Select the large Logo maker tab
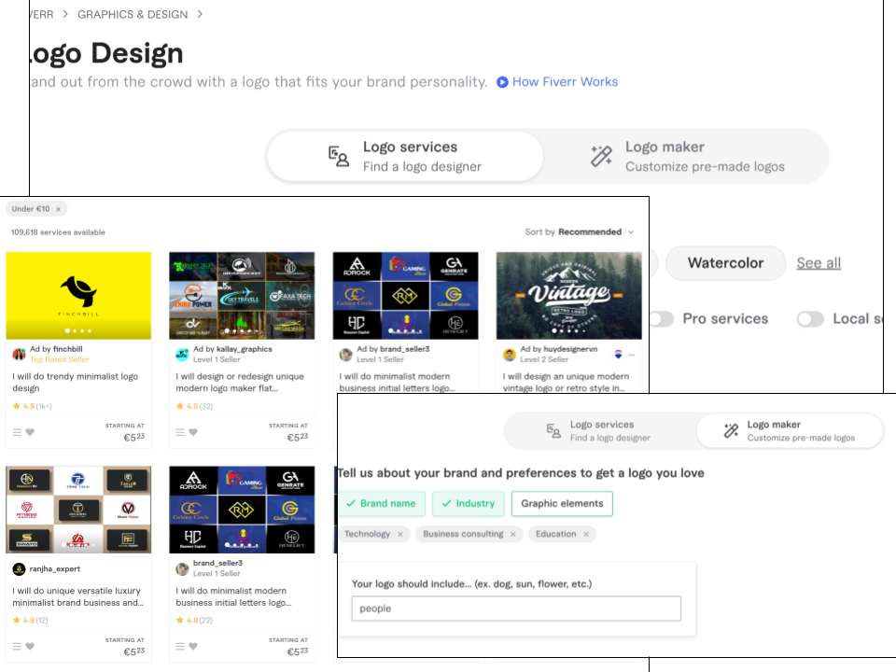Image resolution: width=896 pixels, height=672 pixels. (686, 157)
